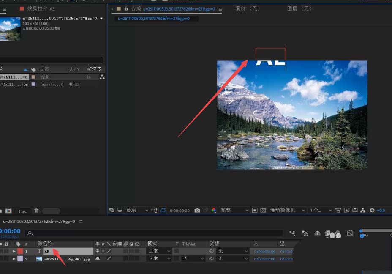This screenshot has height=274, width=392.
Task: Click the parent pick whip of jpg layer
Action: click(211, 258)
